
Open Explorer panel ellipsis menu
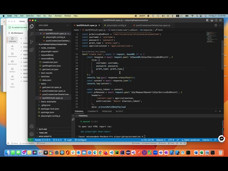(68, 25)
